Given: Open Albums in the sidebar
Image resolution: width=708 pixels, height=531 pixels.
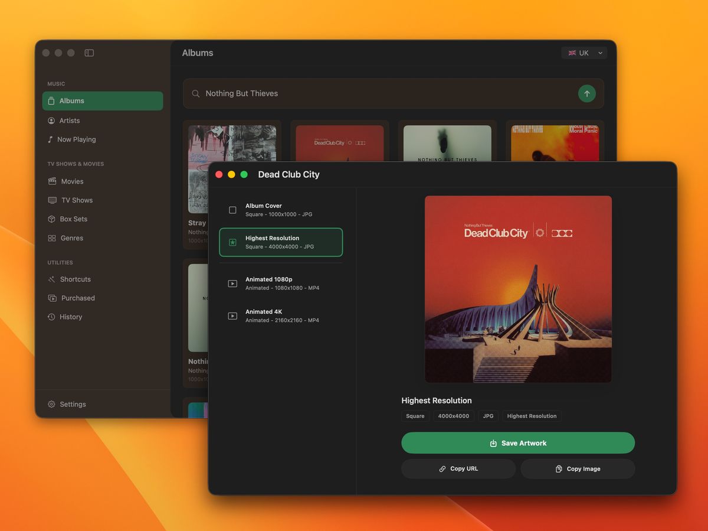Looking at the screenshot, I should (103, 101).
